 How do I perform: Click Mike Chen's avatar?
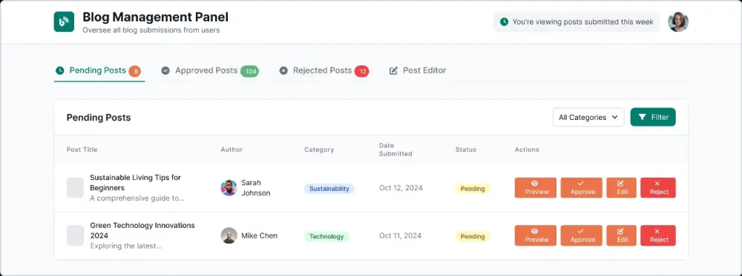coord(229,235)
